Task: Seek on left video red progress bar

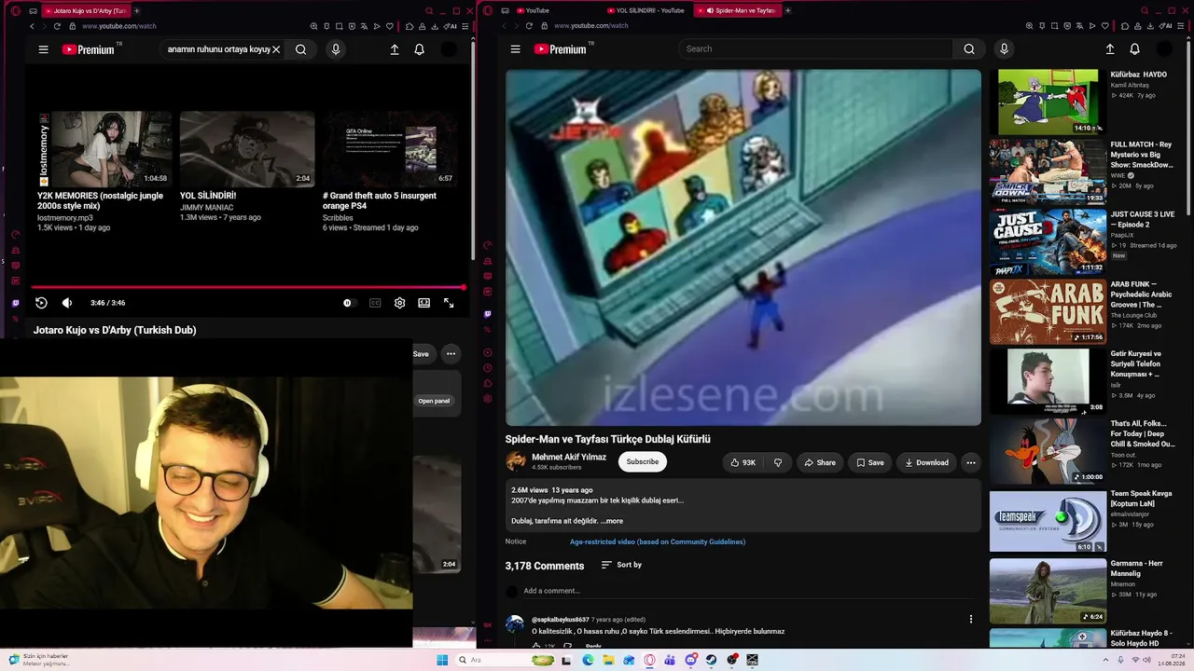Action: point(247,288)
